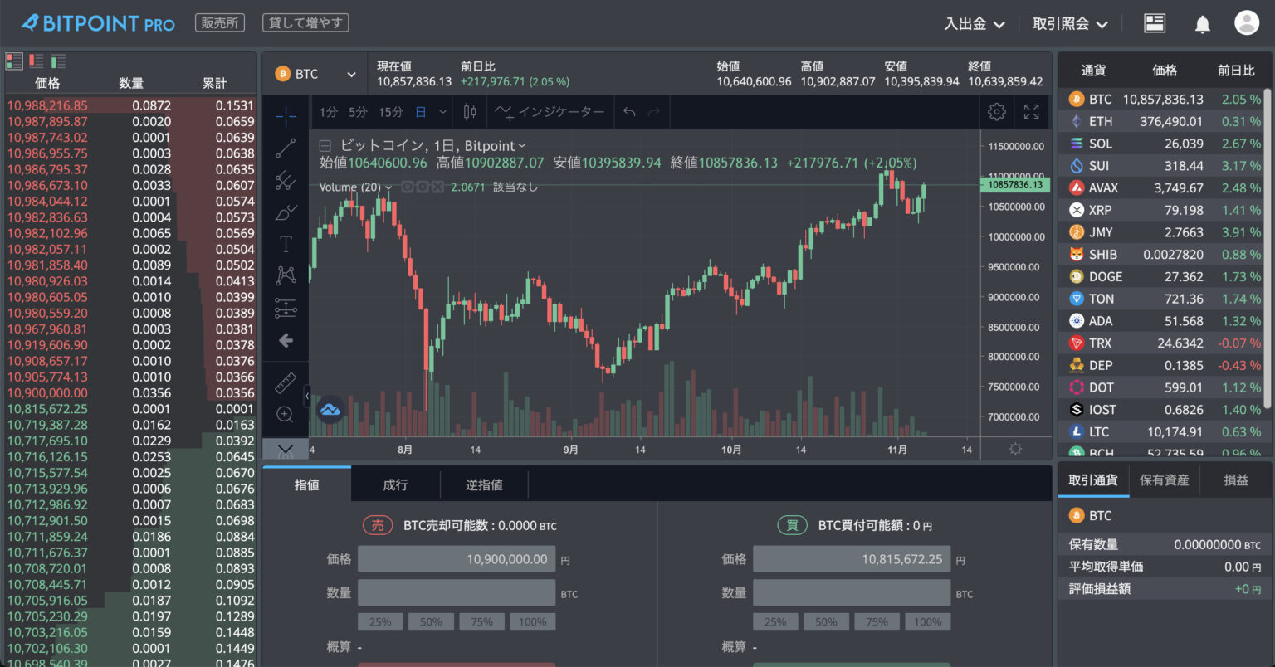The width and height of the screenshot is (1275, 667).
Task: Toggle fullscreen chart mode
Action: [1032, 111]
